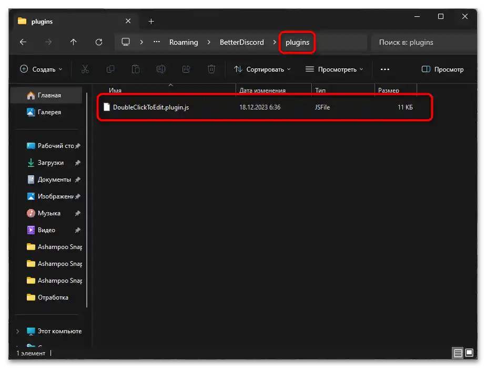
Task: Switch to details list view in status bar
Action: pos(458,353)
